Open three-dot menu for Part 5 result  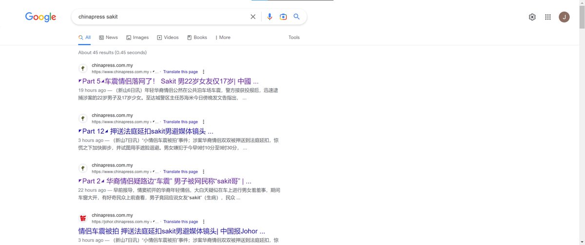coord(203,72)
